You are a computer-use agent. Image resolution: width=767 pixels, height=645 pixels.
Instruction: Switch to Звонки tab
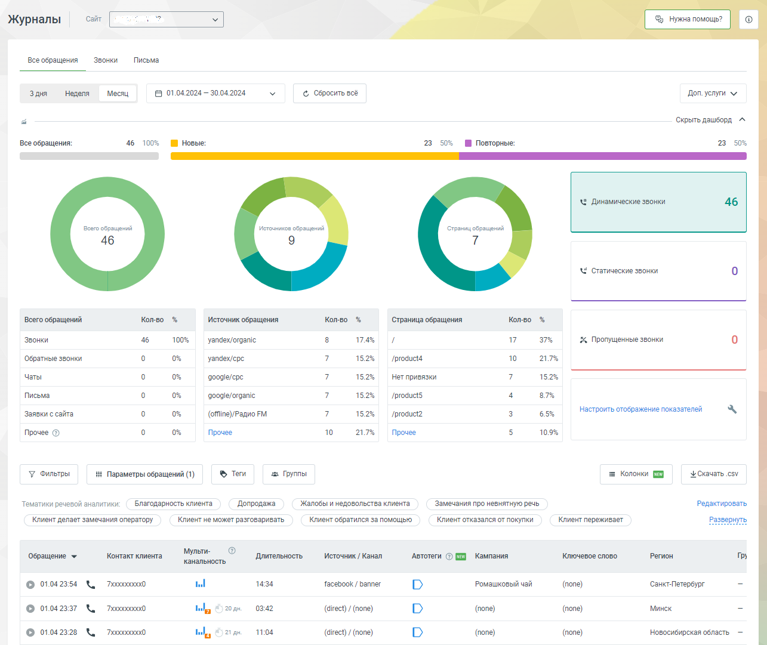click(106, 60)
